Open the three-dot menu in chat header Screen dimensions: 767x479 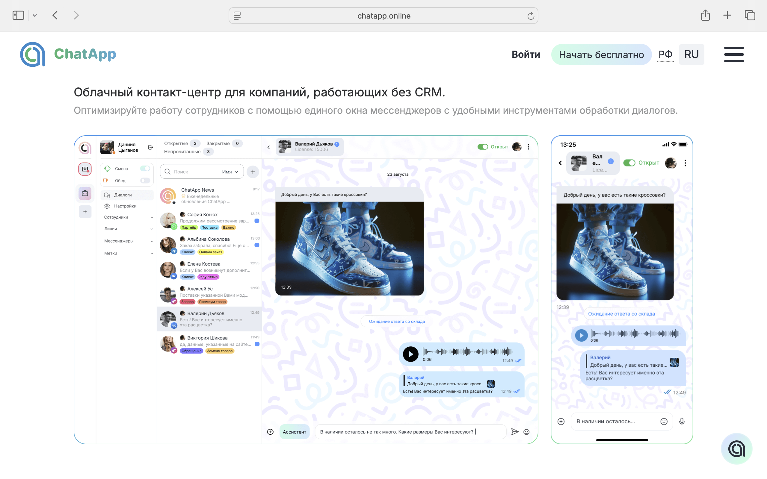(x=528, y=147)
